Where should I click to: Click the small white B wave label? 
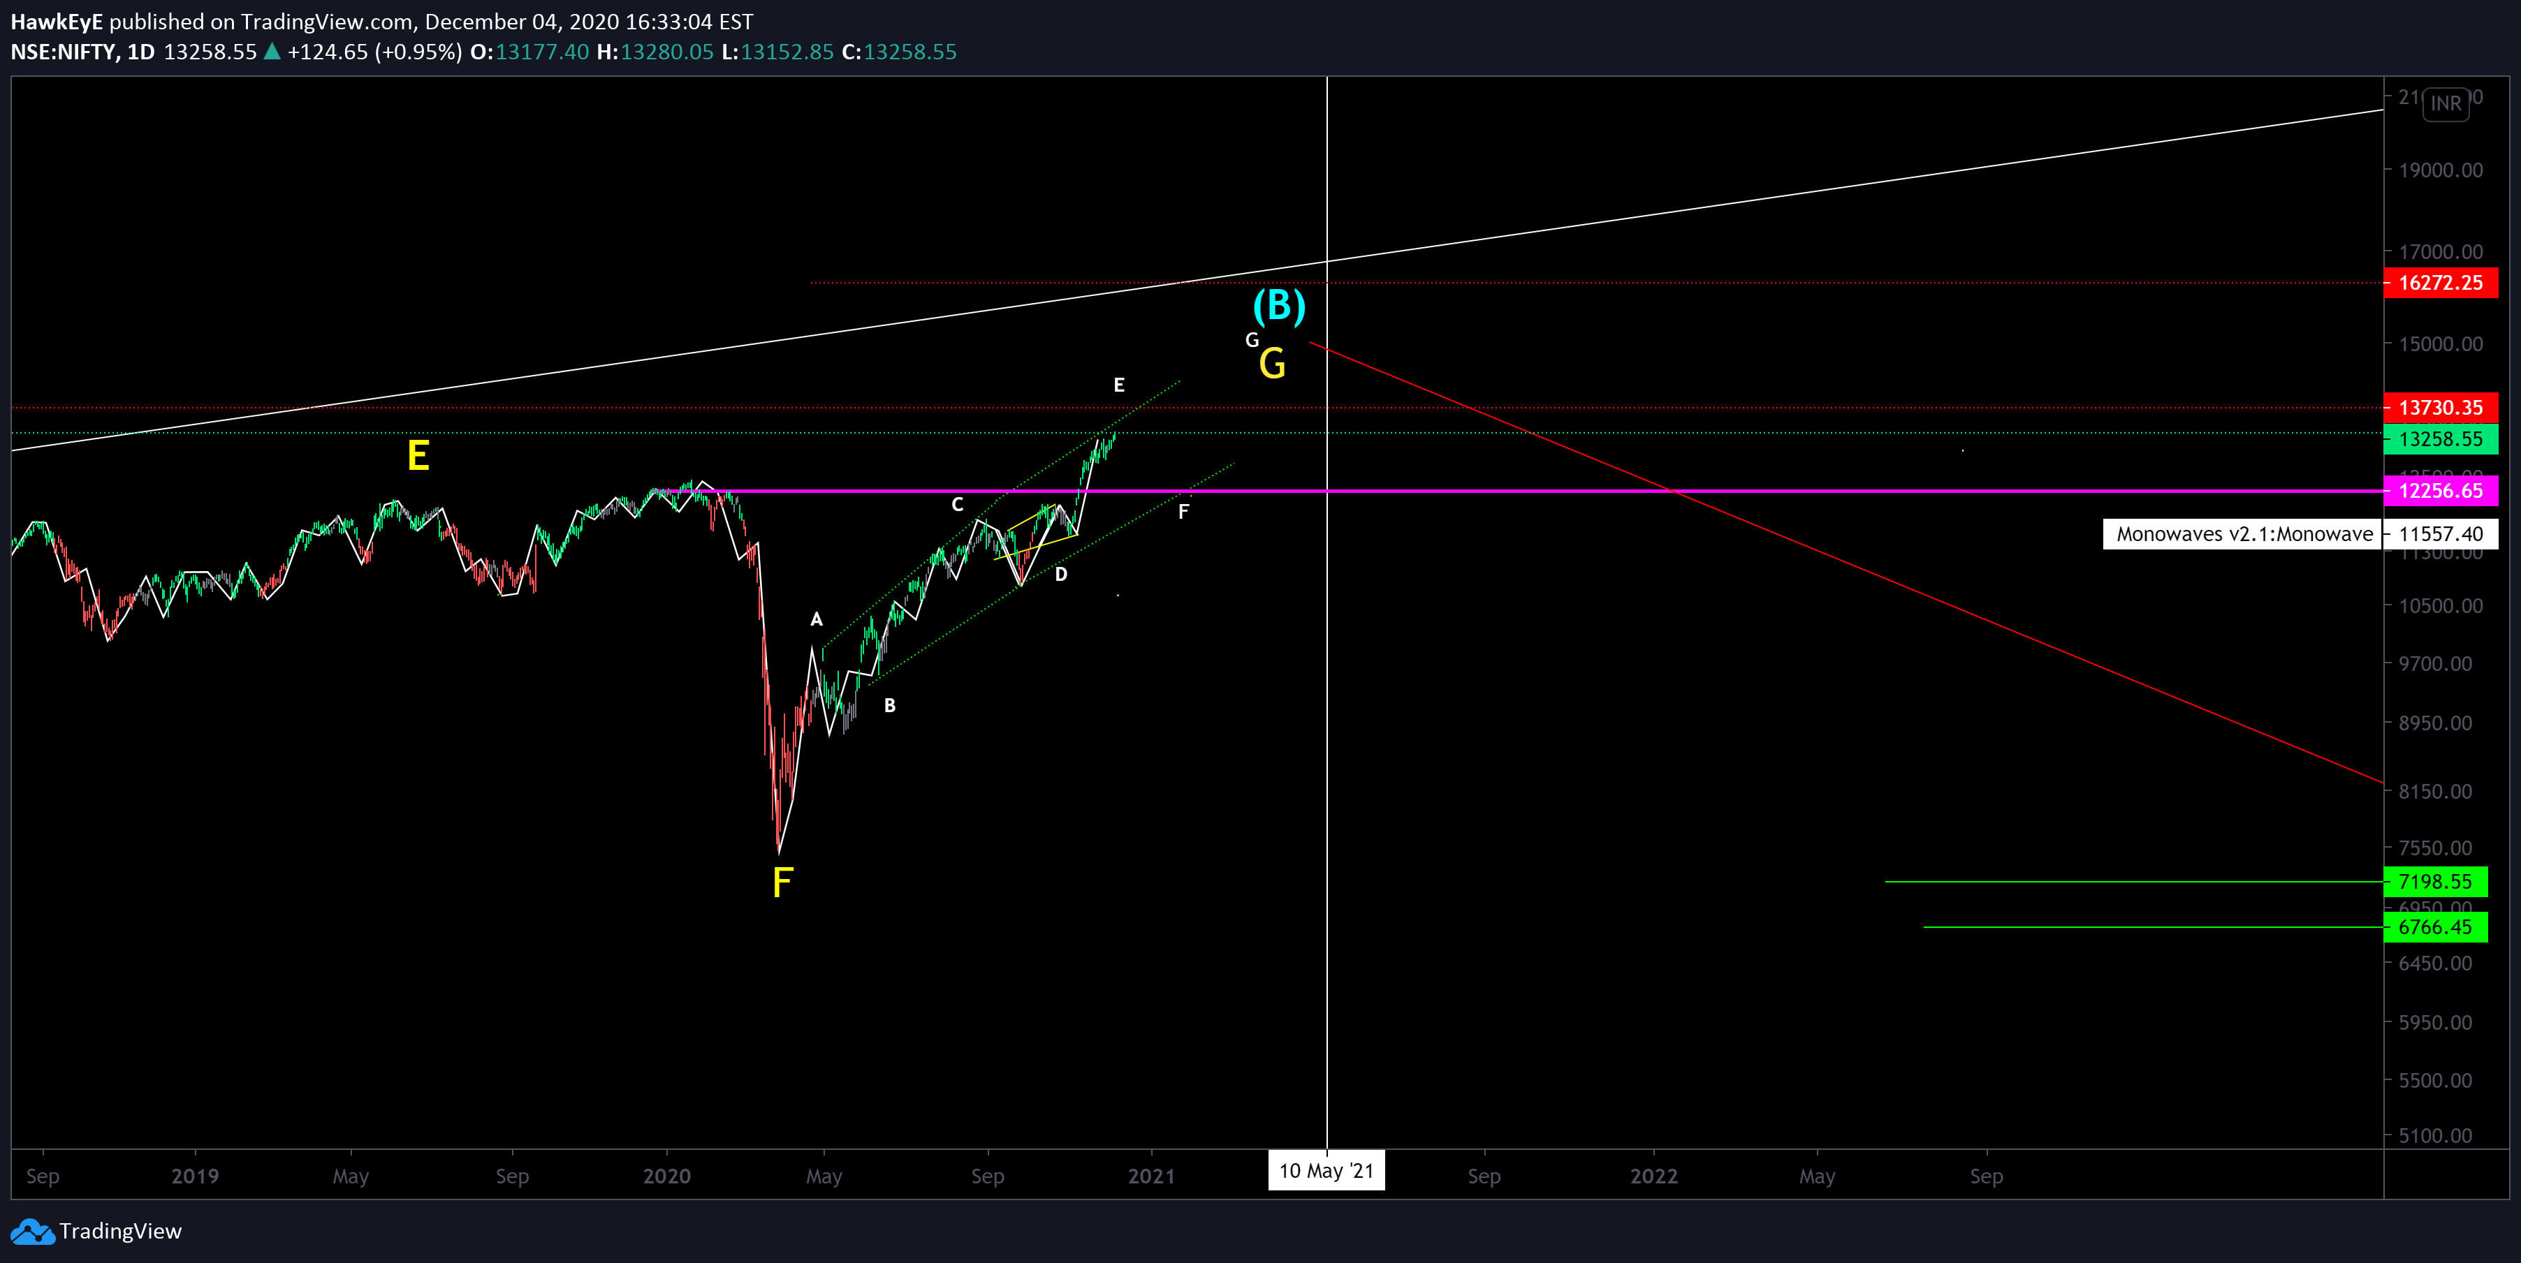pos(890,705)
